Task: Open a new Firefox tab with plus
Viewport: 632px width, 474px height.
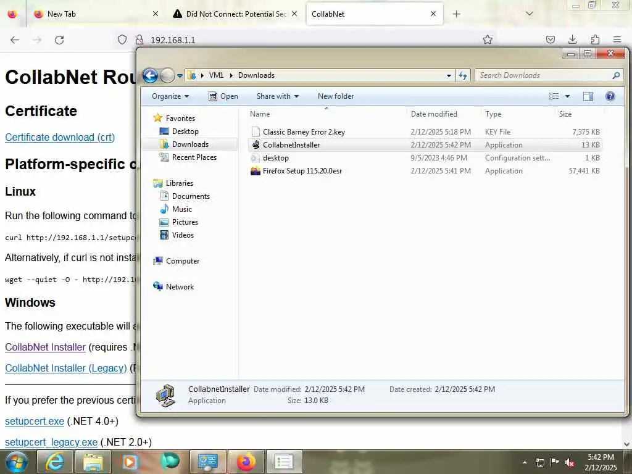Action: 456,14
